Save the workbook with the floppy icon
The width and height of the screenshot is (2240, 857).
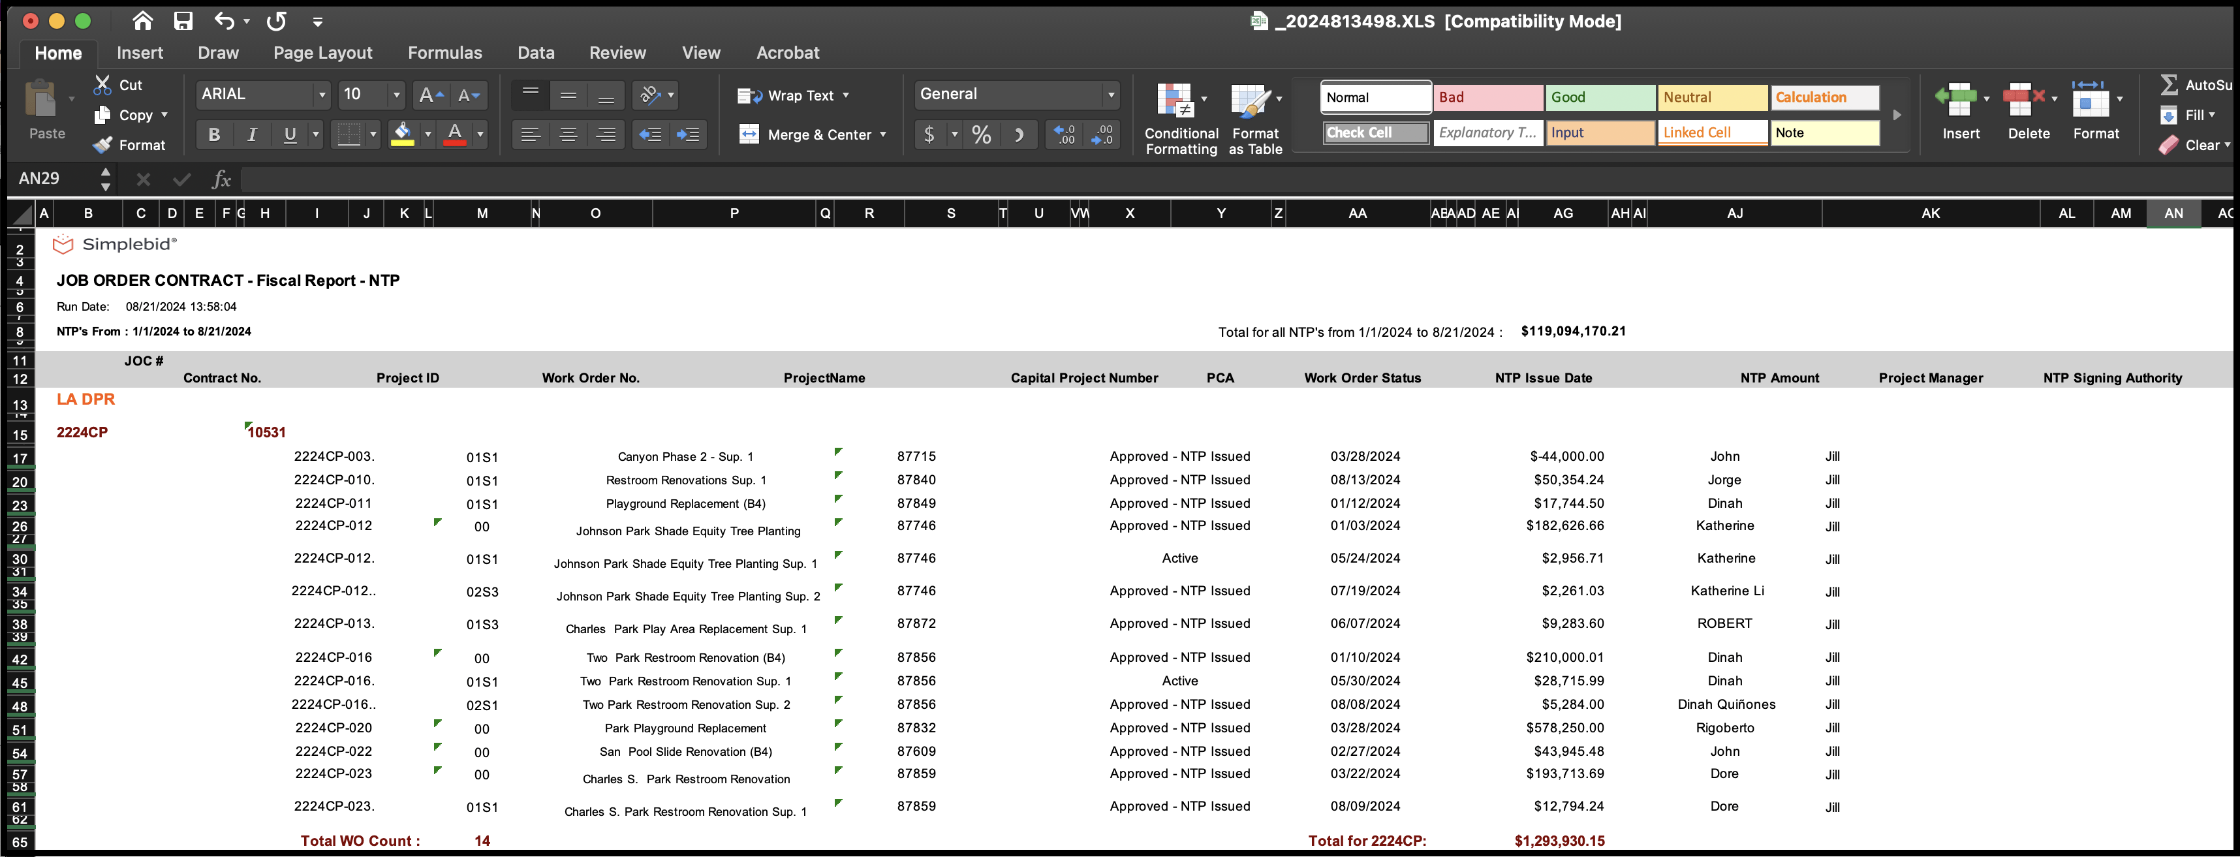tap(183, 21)
